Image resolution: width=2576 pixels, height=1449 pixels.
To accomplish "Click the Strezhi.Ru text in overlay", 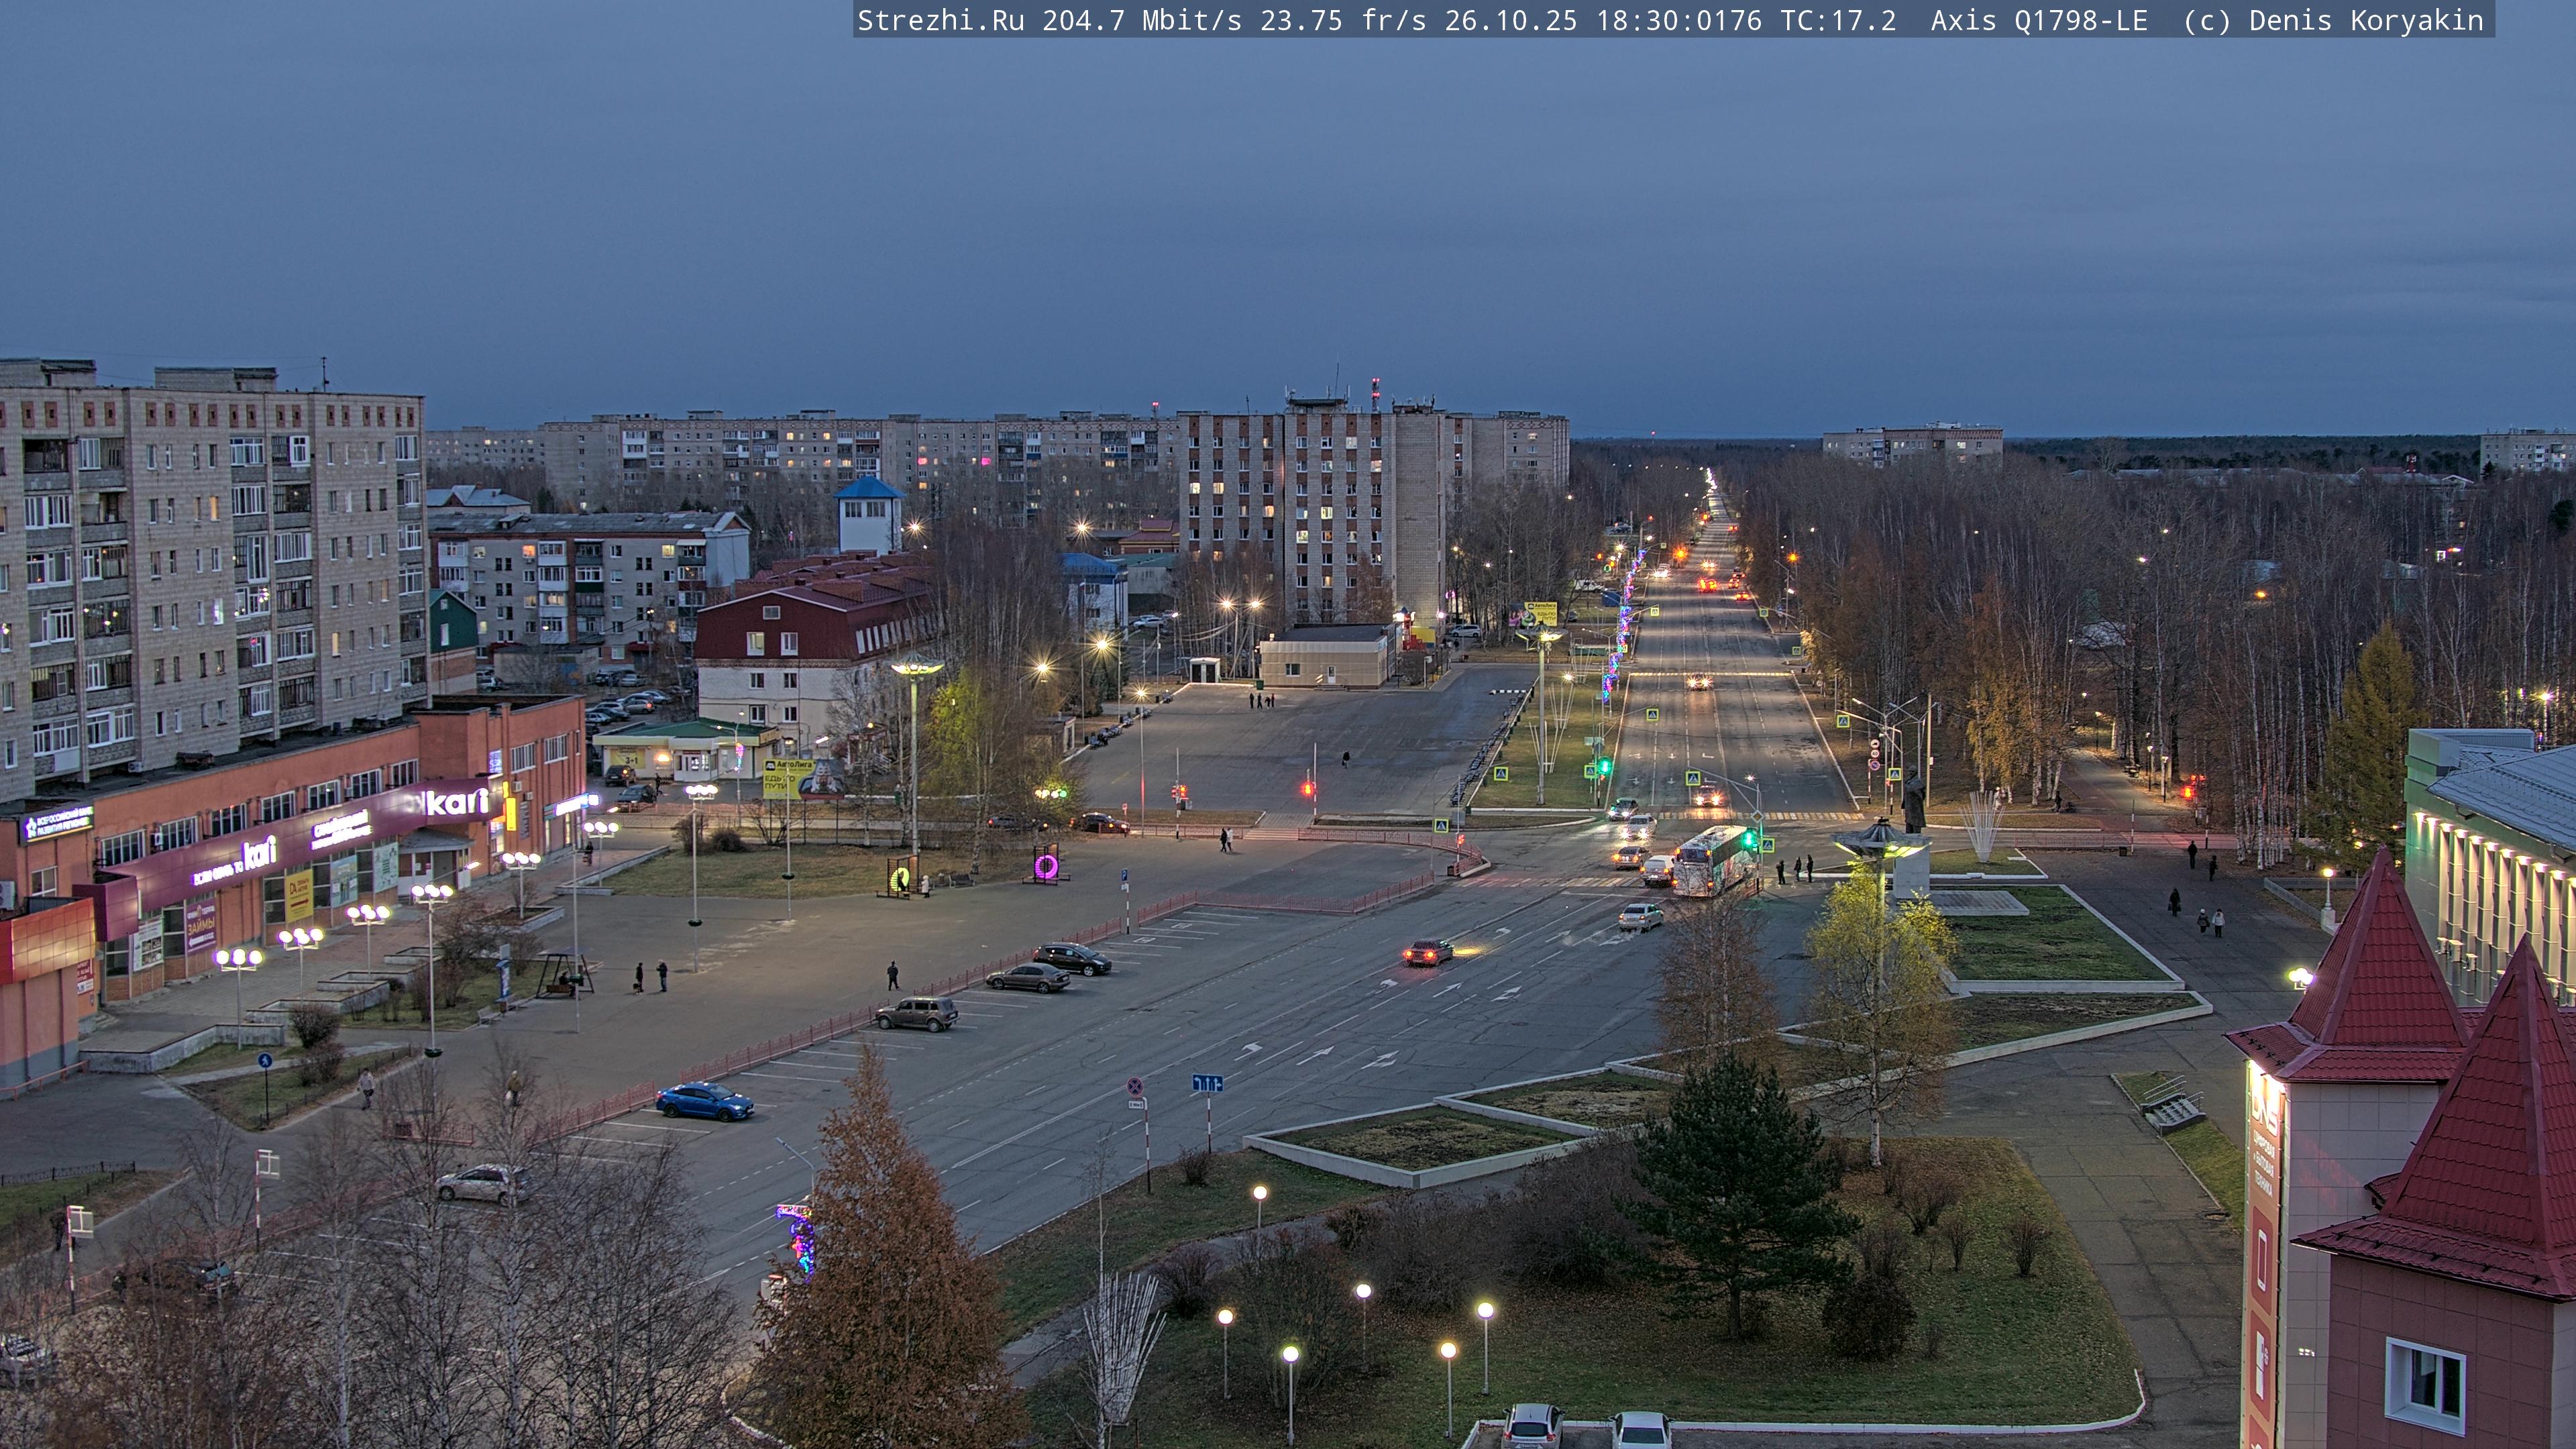I will point(940,20).
